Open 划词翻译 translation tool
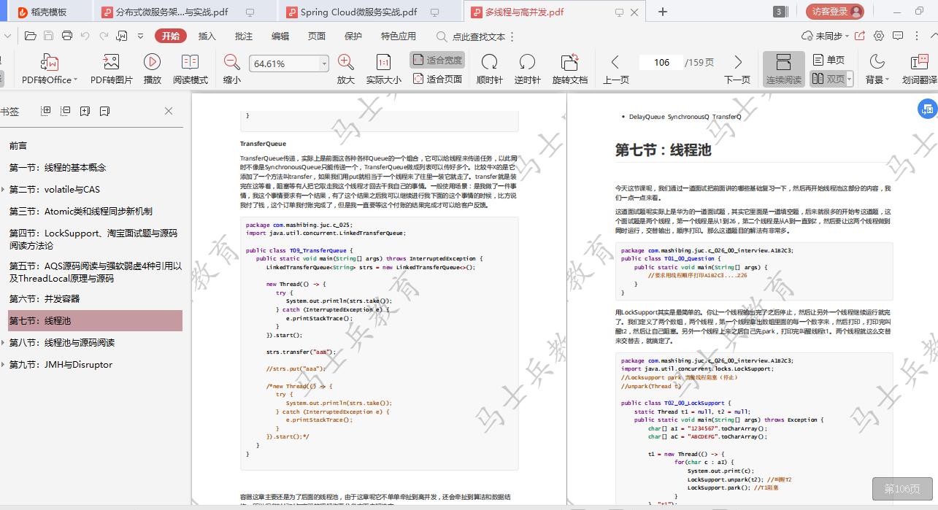 [919, 70]
